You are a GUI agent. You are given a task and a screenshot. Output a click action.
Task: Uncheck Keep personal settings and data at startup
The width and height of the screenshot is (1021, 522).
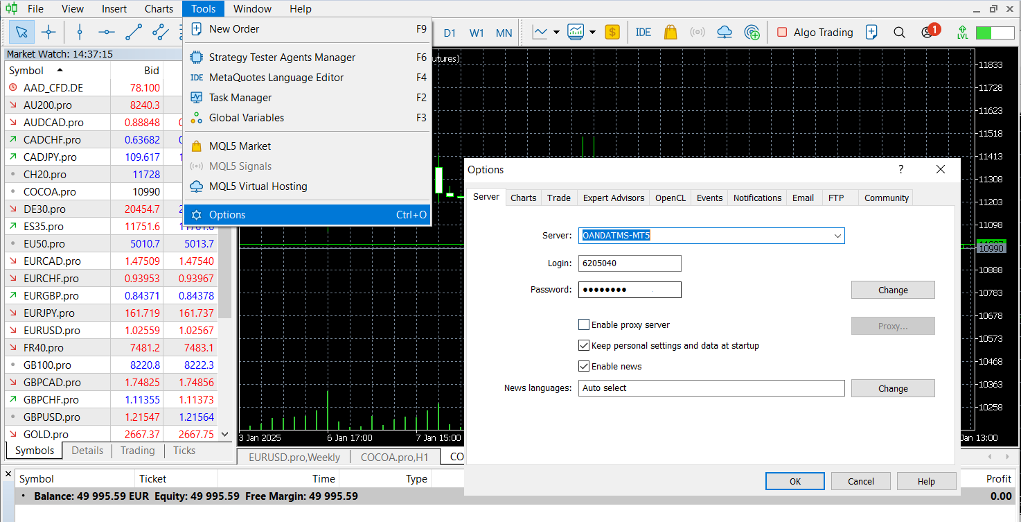pyautogui.click(x=584, y=345)
